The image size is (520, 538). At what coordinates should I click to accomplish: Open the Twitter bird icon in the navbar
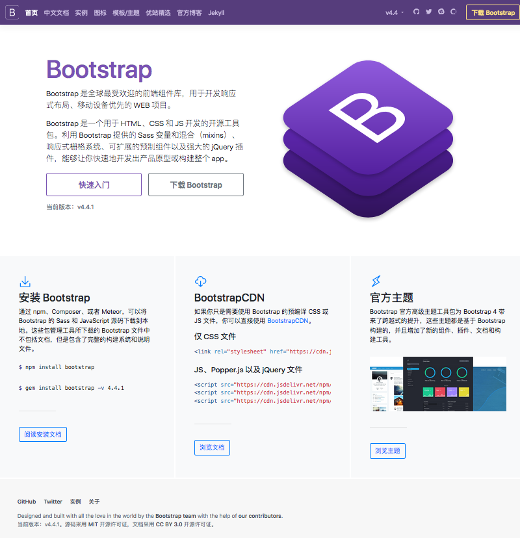429,12
